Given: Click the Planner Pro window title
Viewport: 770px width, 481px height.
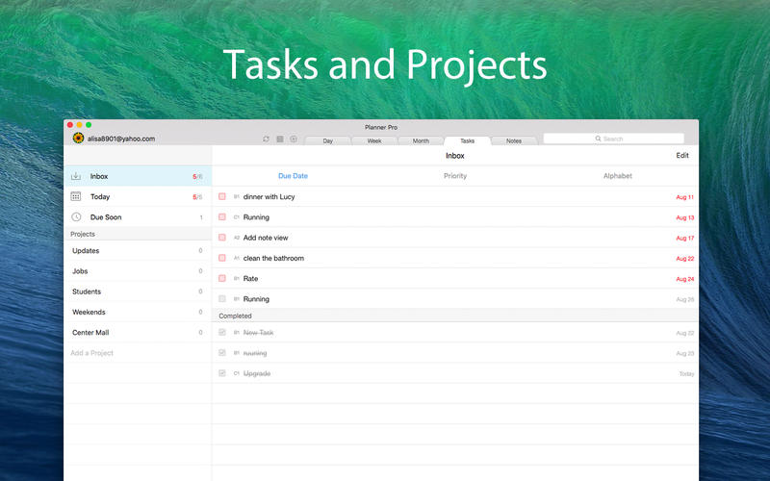Looking at the screenshot, I should pos(381,127).
